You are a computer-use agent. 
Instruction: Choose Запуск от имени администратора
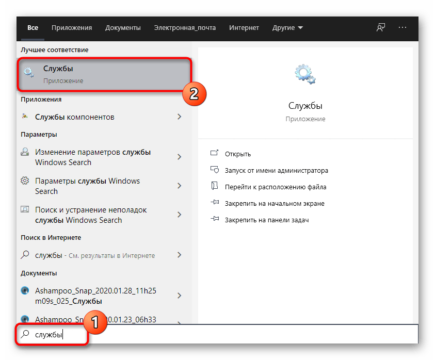point(276,170)
